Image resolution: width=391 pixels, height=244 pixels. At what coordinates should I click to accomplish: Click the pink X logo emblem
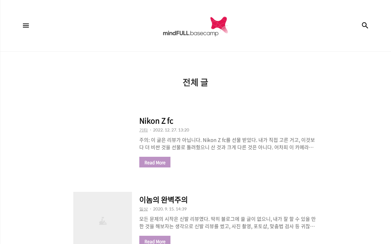(219, 25)
